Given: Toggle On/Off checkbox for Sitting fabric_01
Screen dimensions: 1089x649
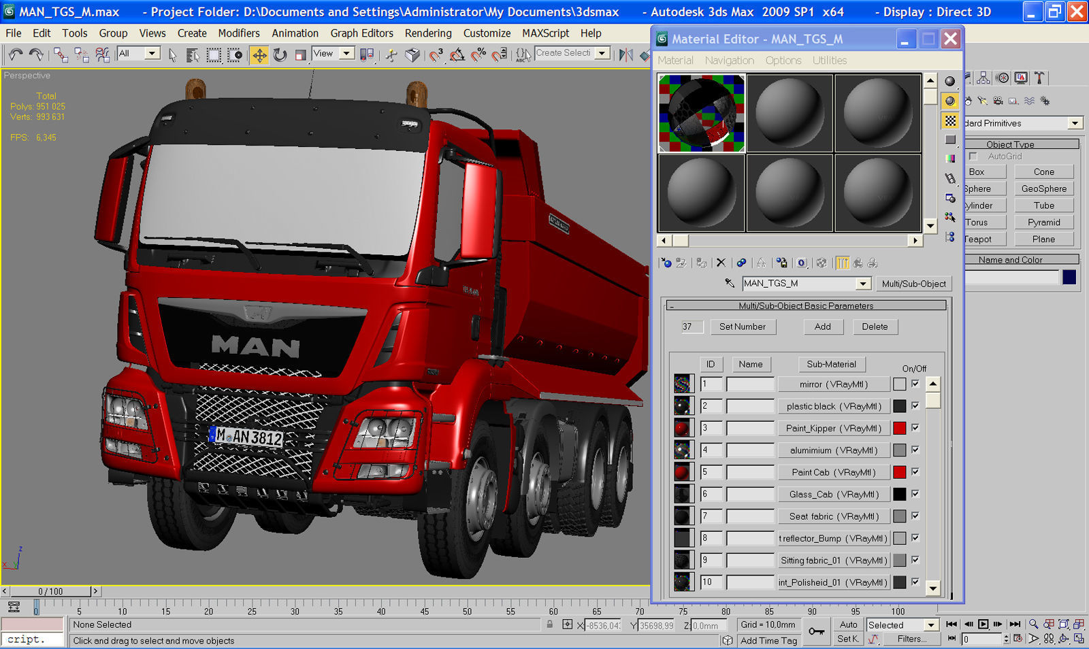Looking at the screenshot, I should 915,559.
